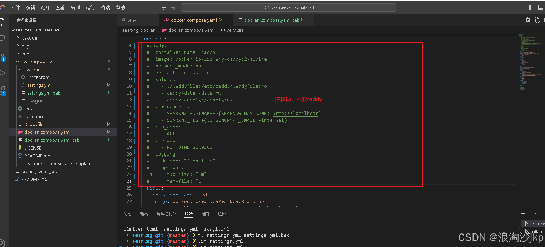
Task: Follow the http://localhost link on line 14
Action: point(295,114)
